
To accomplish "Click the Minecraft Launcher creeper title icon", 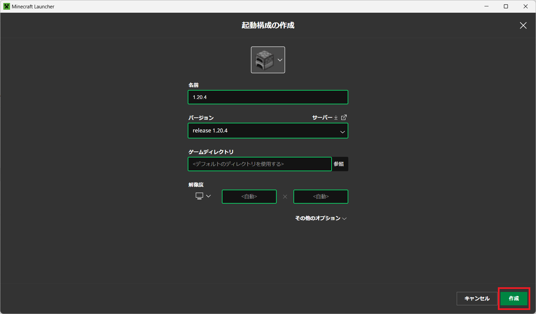I will 6,6.
